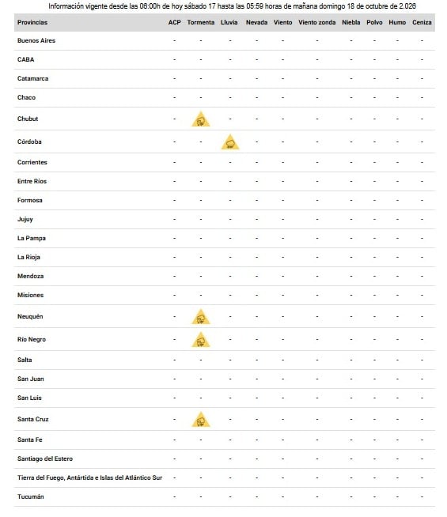Click Córdoba yellow rain alert icon
447x517 pixels.
[230, 142]
